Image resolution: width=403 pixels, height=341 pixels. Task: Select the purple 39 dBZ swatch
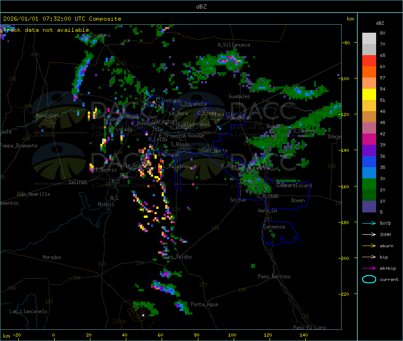tap(369, 151)
